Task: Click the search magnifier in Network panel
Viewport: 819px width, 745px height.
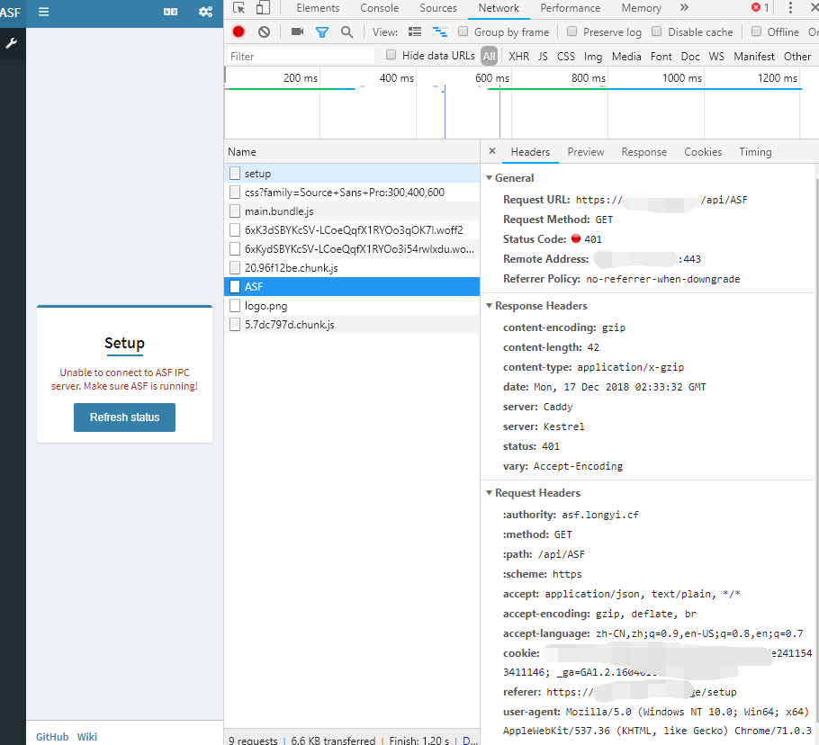Action: pos(346,31)
